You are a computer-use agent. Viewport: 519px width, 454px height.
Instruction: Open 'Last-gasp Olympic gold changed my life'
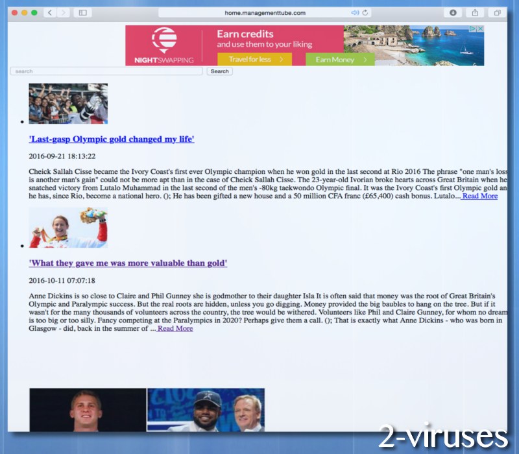pyautogui.click(x=110, y=139)
